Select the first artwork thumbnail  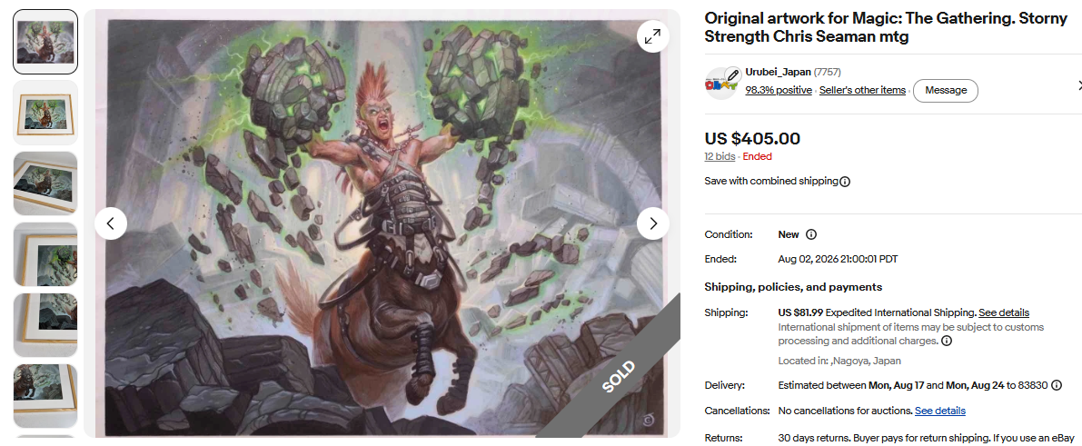click(x=45, y=42)
